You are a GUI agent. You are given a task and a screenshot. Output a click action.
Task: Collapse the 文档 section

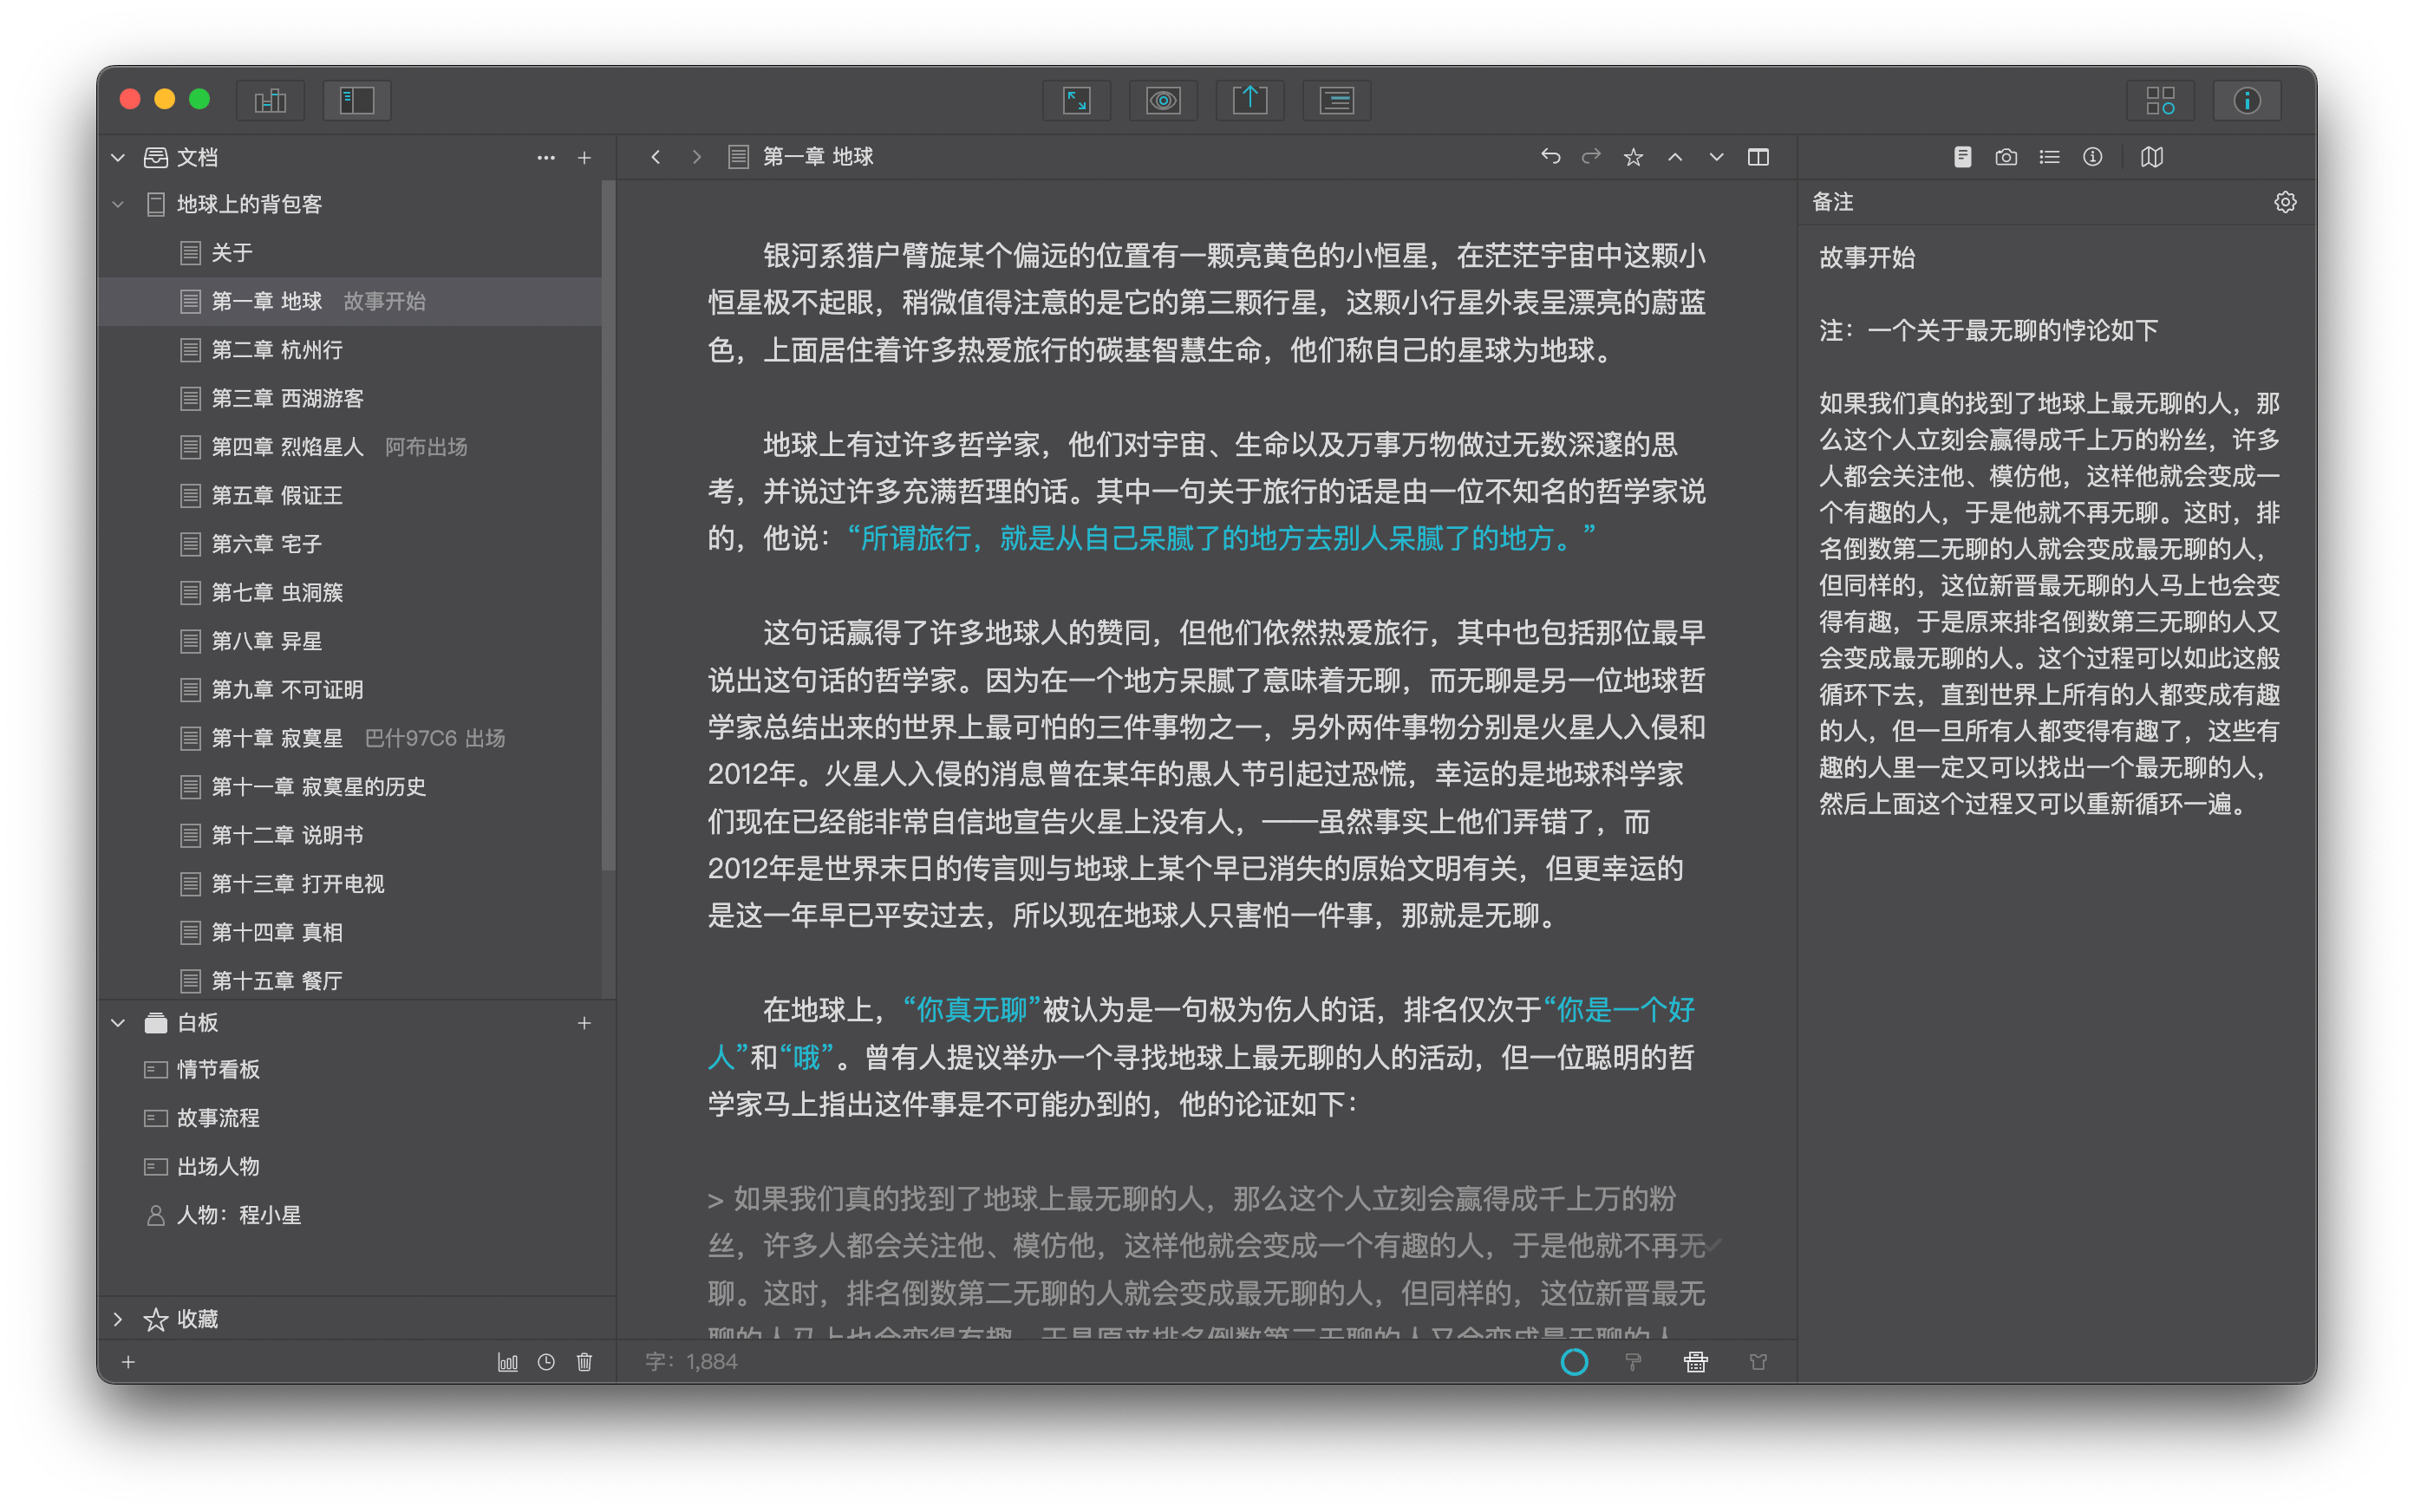pos(118,157)
